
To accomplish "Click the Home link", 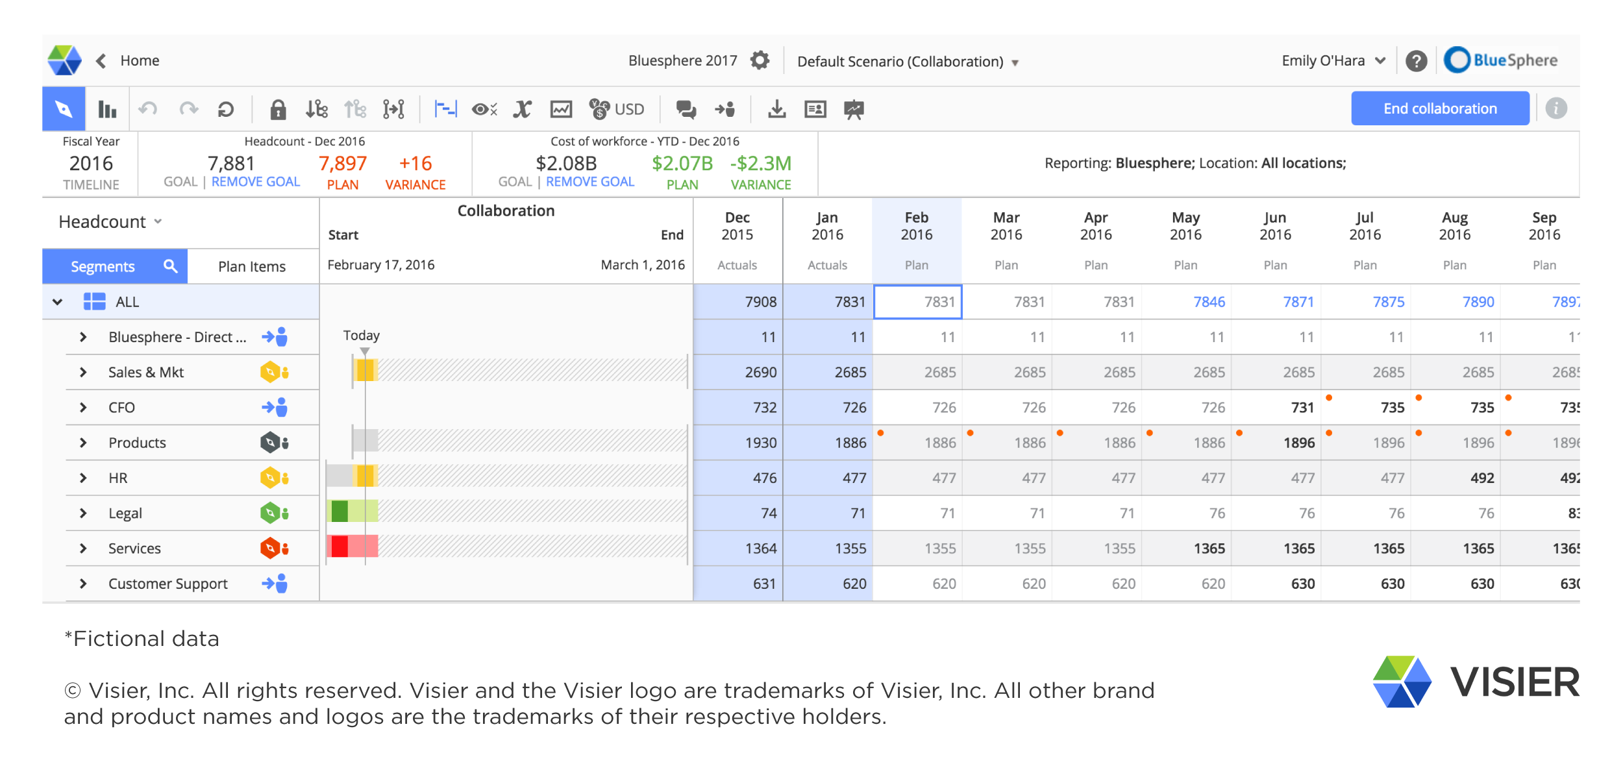I will pos(140,60).
